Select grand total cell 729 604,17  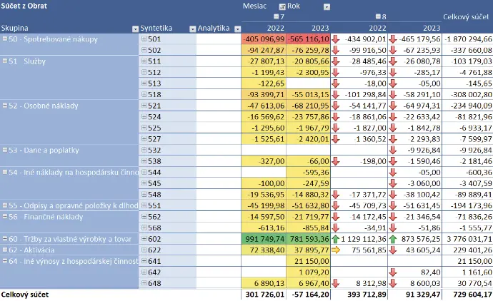pos(467,295)
